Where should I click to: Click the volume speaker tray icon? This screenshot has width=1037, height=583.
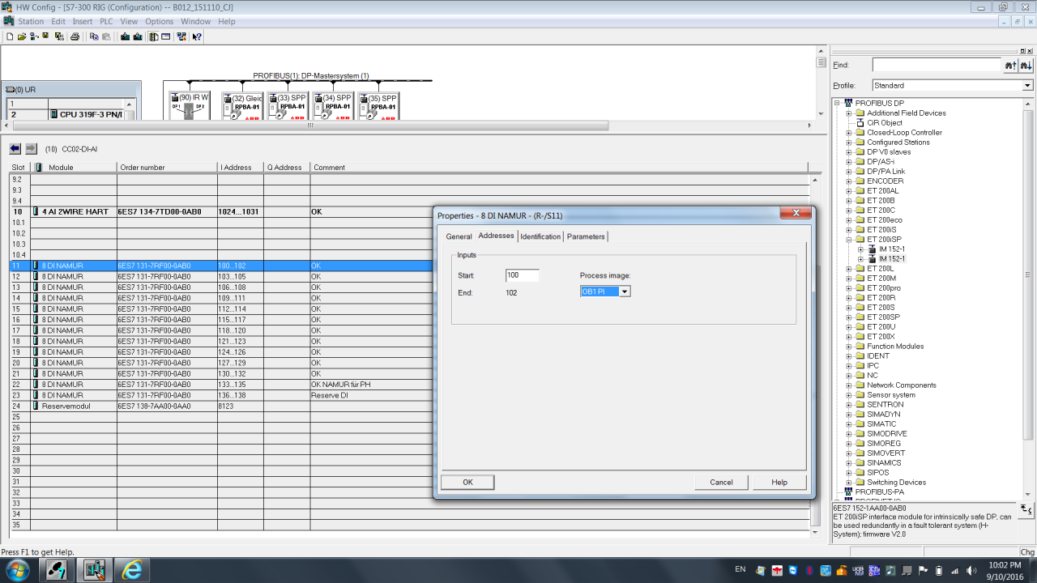pyautogui.click(x=972, y=570)
